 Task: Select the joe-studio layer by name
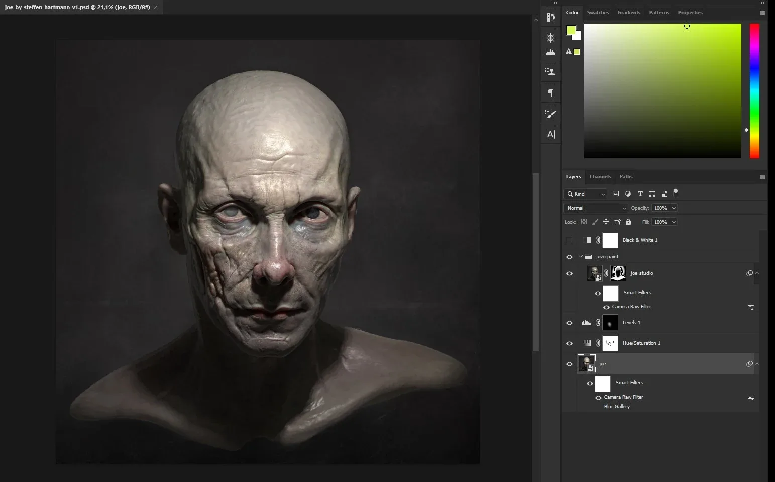click(642, 273)
